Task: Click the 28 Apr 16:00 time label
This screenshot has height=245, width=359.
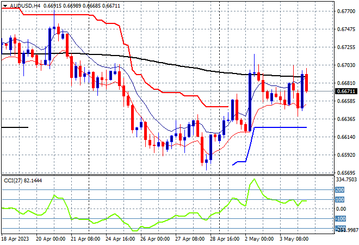Action: [x=225, y=239]
